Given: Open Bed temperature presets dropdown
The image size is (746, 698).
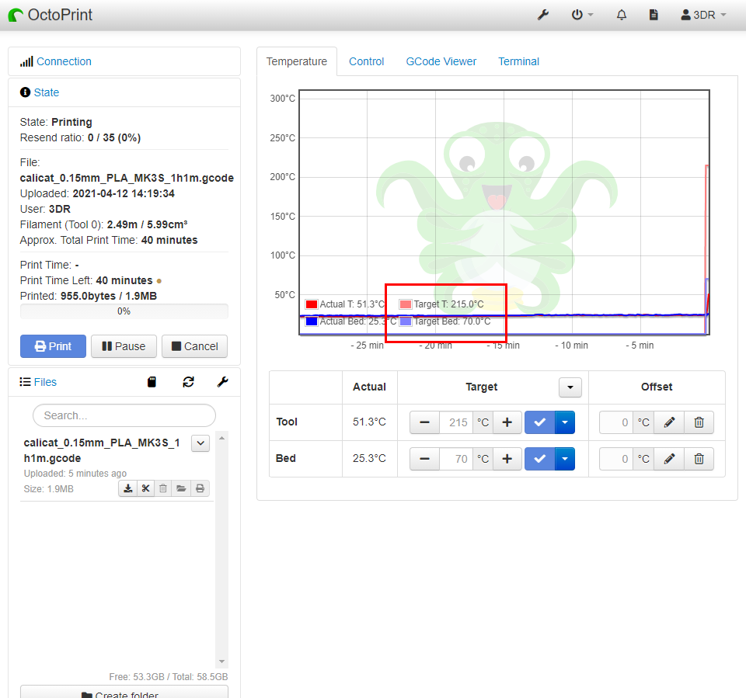Looking at the screenshot, I should (565, 459).
